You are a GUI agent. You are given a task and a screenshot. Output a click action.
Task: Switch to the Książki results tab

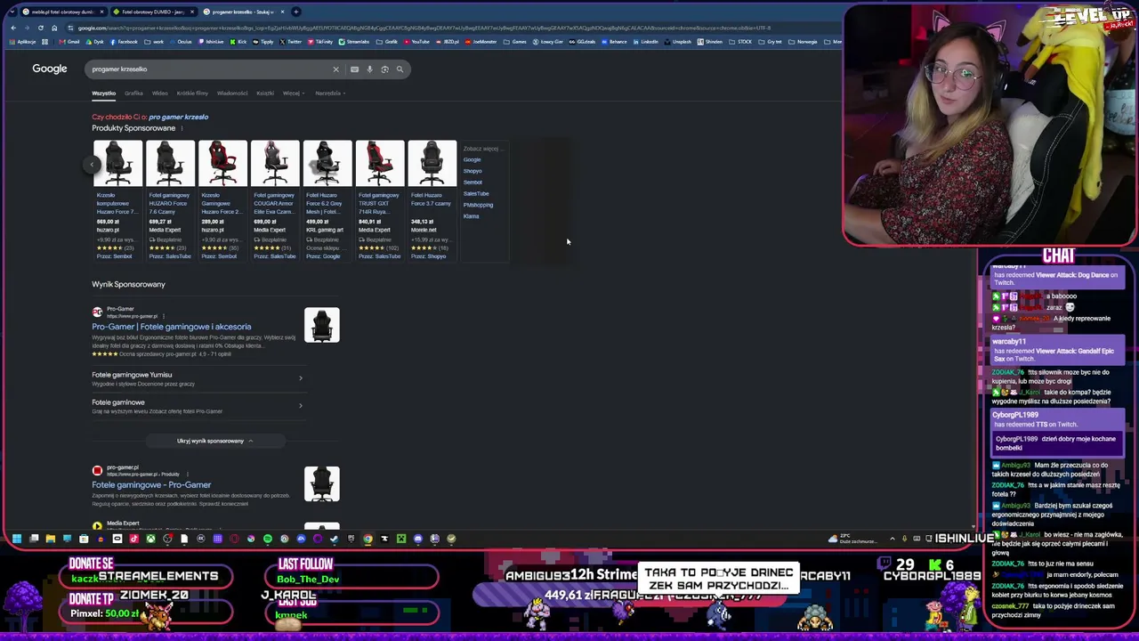265,93
